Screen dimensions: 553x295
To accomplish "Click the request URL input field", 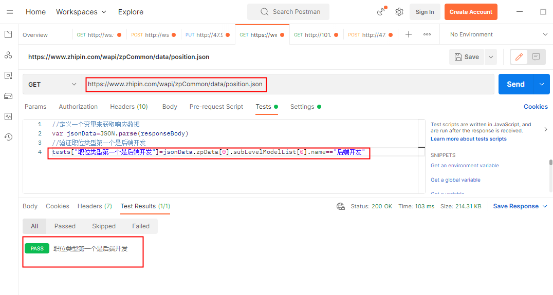I will coord(288,84).
